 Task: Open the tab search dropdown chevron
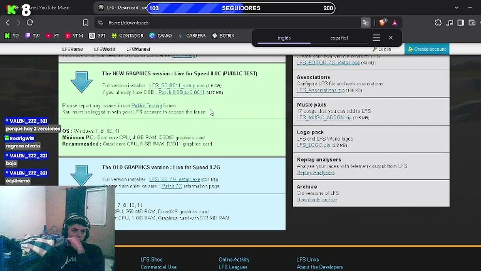pos(457,8)
